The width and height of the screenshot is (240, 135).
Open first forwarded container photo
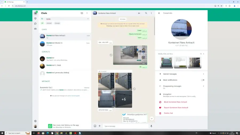[x=106, y=81]
